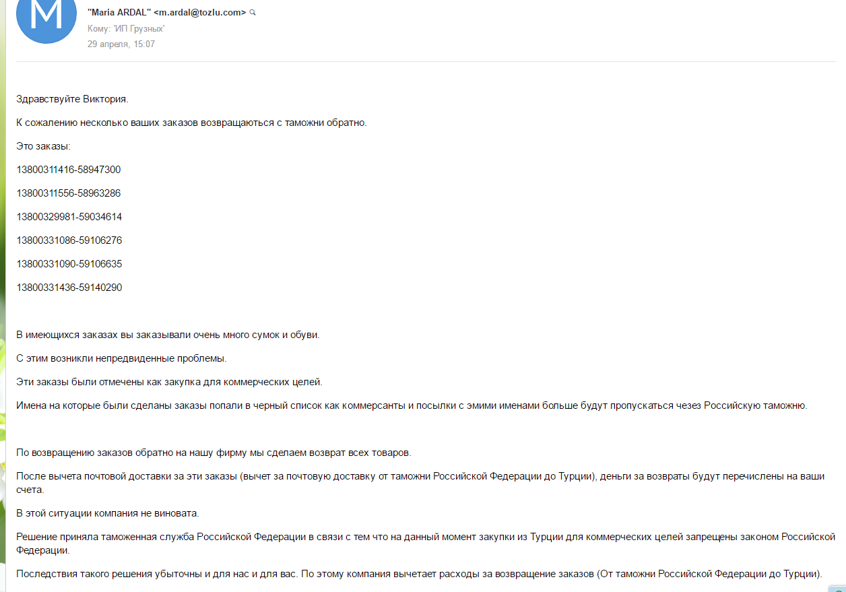Click the 'Это заказы:' line
Viewport: 846px width, 592px height.
coord(43,146)
